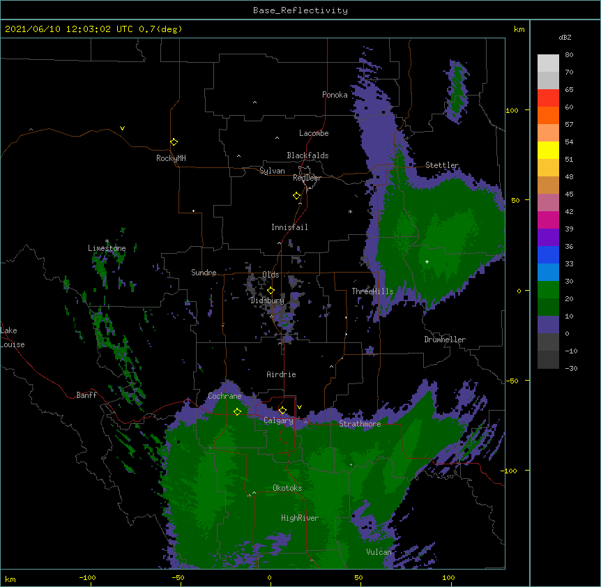Click the yellow marker near RockyMH
Screen dimensions: 601x587
coord(174,142)
